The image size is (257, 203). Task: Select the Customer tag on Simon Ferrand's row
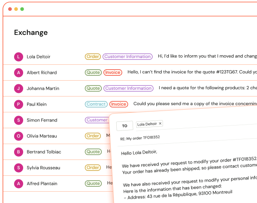[97, 120]
